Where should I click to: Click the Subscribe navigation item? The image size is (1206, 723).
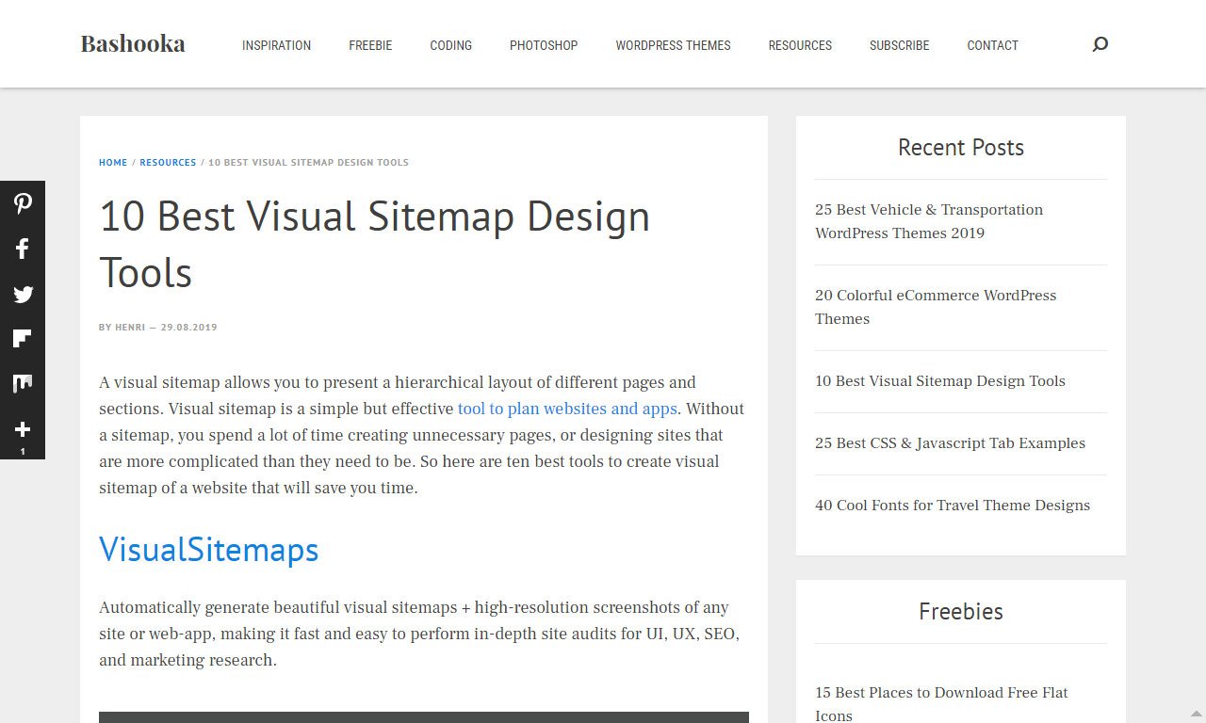(x=899, y=45)
